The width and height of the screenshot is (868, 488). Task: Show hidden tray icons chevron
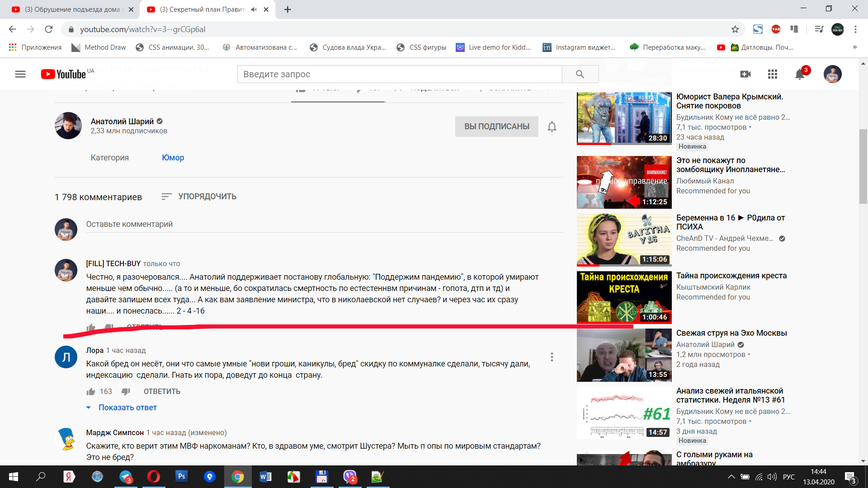[x=731, y=477]
